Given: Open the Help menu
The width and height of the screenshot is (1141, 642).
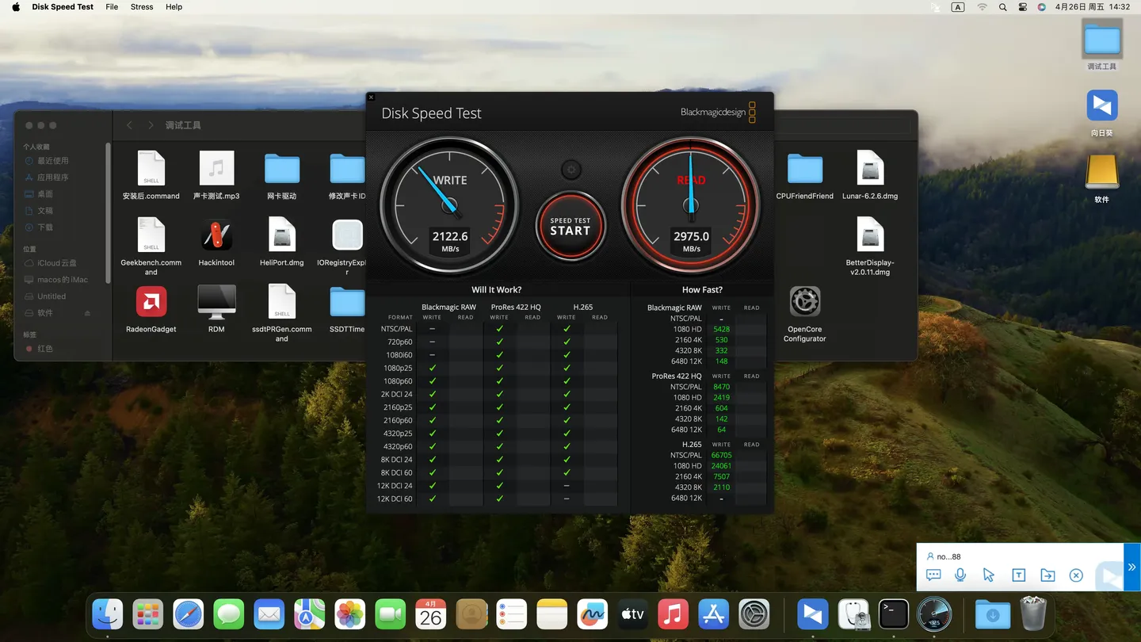Looking at the screenshot, I should 174,7.
